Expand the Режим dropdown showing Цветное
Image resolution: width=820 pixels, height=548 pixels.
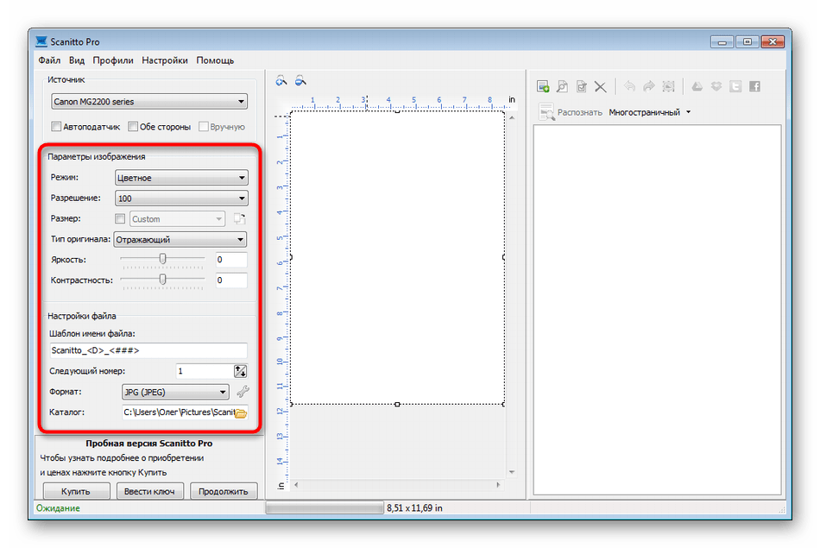point(181,178)
